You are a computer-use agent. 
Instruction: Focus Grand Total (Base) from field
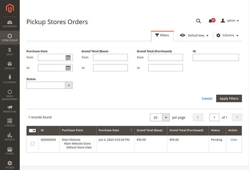tap(110, 57)
